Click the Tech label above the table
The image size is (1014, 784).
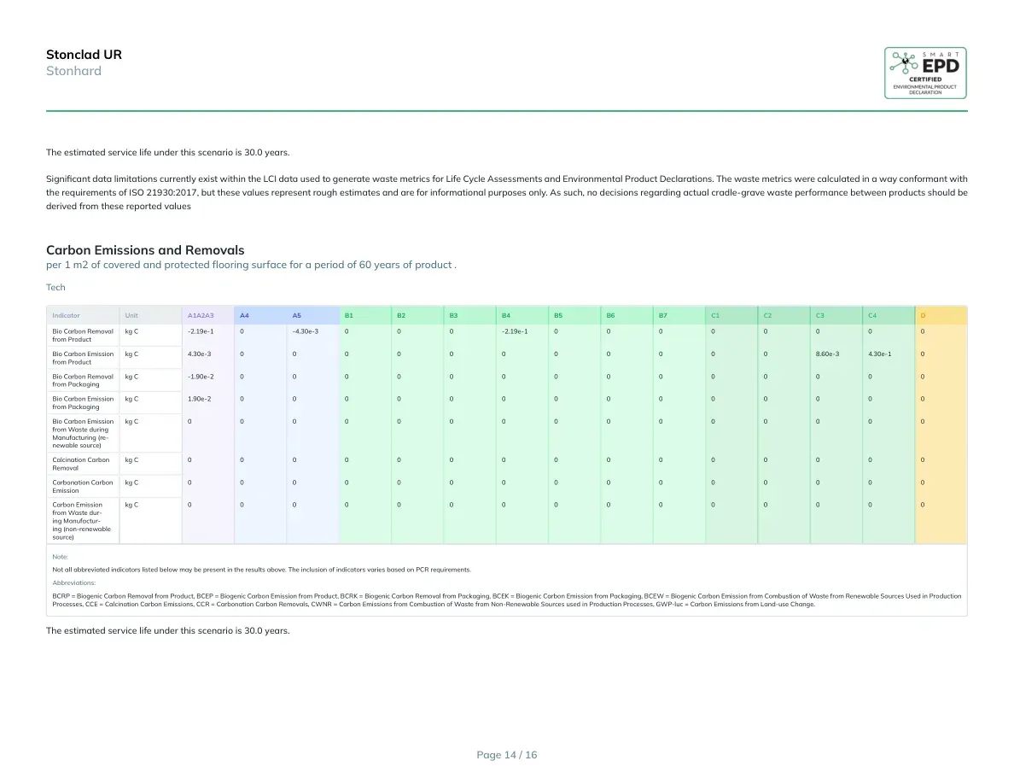[55, 287]
